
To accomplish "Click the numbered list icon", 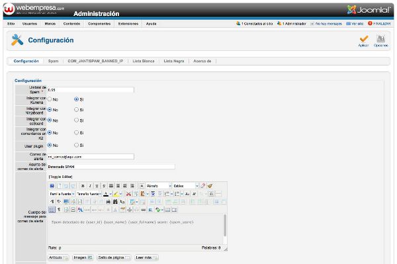I will [167, 194].
